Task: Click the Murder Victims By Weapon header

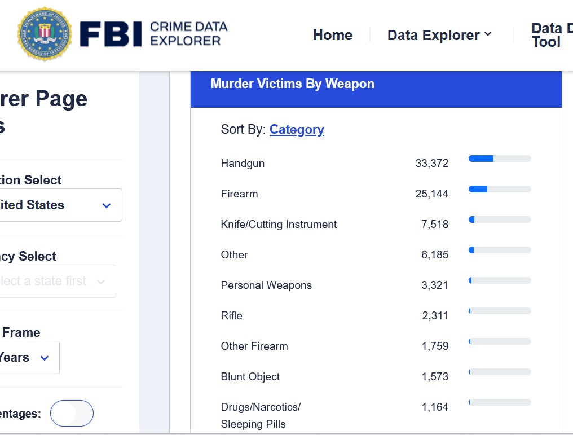Action: [292, 84]
